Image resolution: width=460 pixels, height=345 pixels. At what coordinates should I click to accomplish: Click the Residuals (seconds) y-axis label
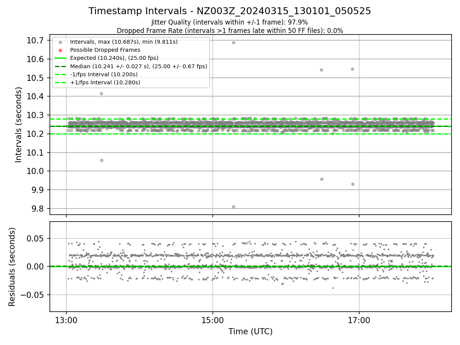click(x=12, y=267)
